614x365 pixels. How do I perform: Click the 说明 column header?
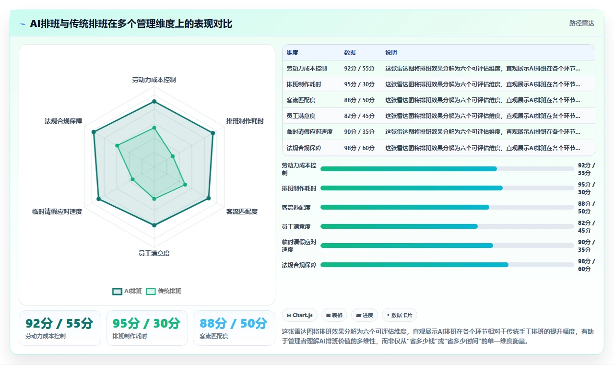(391, 53)
